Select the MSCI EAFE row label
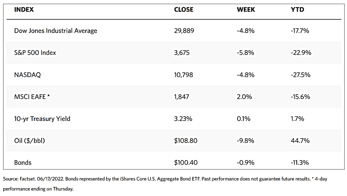This screenshot has height=196, width=347. point(32,97)
